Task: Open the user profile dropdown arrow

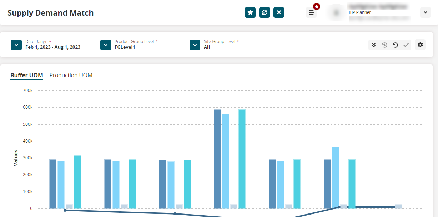Action: point(425,12)
